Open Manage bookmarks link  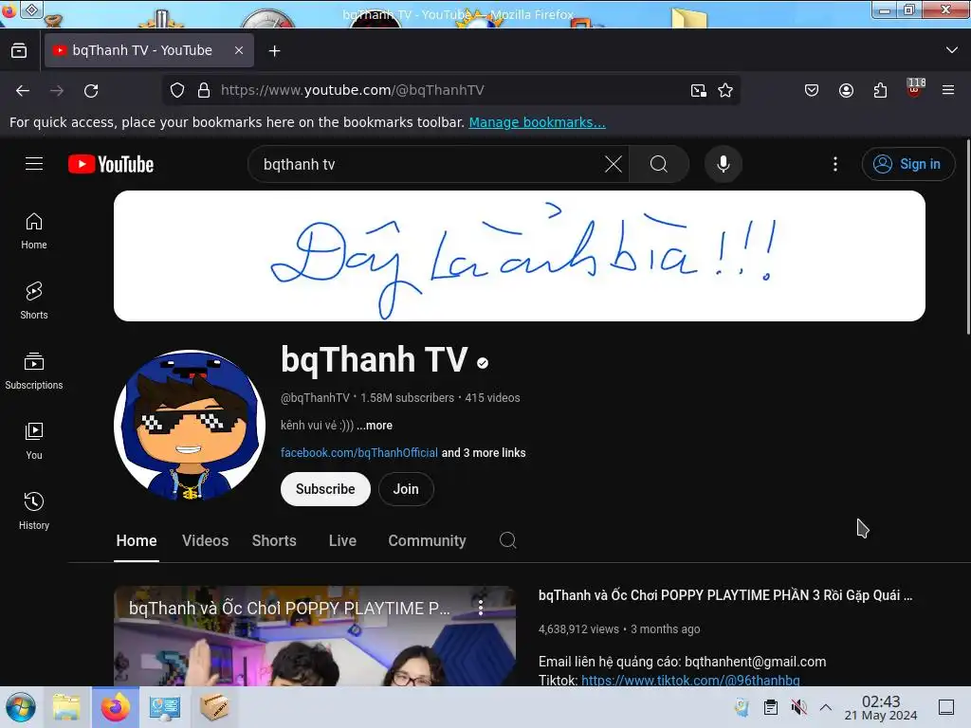pos(537,122)
